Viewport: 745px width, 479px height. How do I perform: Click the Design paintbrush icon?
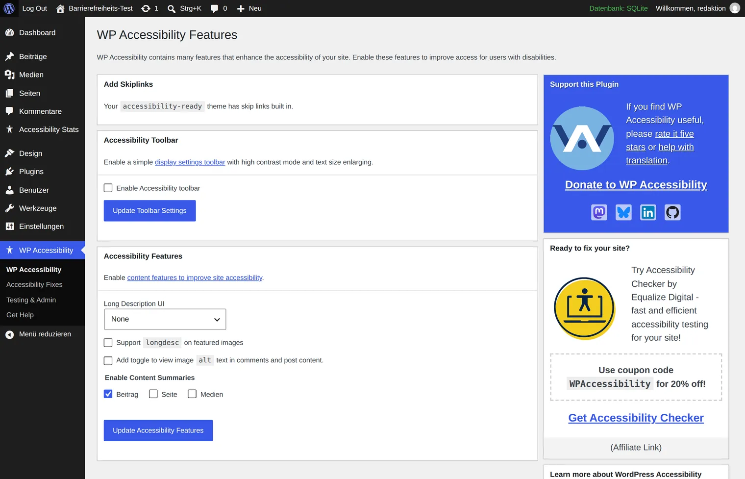pyautogui.click(x=9, y=153)
